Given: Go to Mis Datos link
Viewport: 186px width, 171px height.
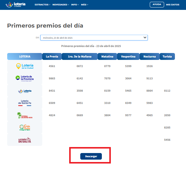Looking at the screenshot, I should 173,5.
